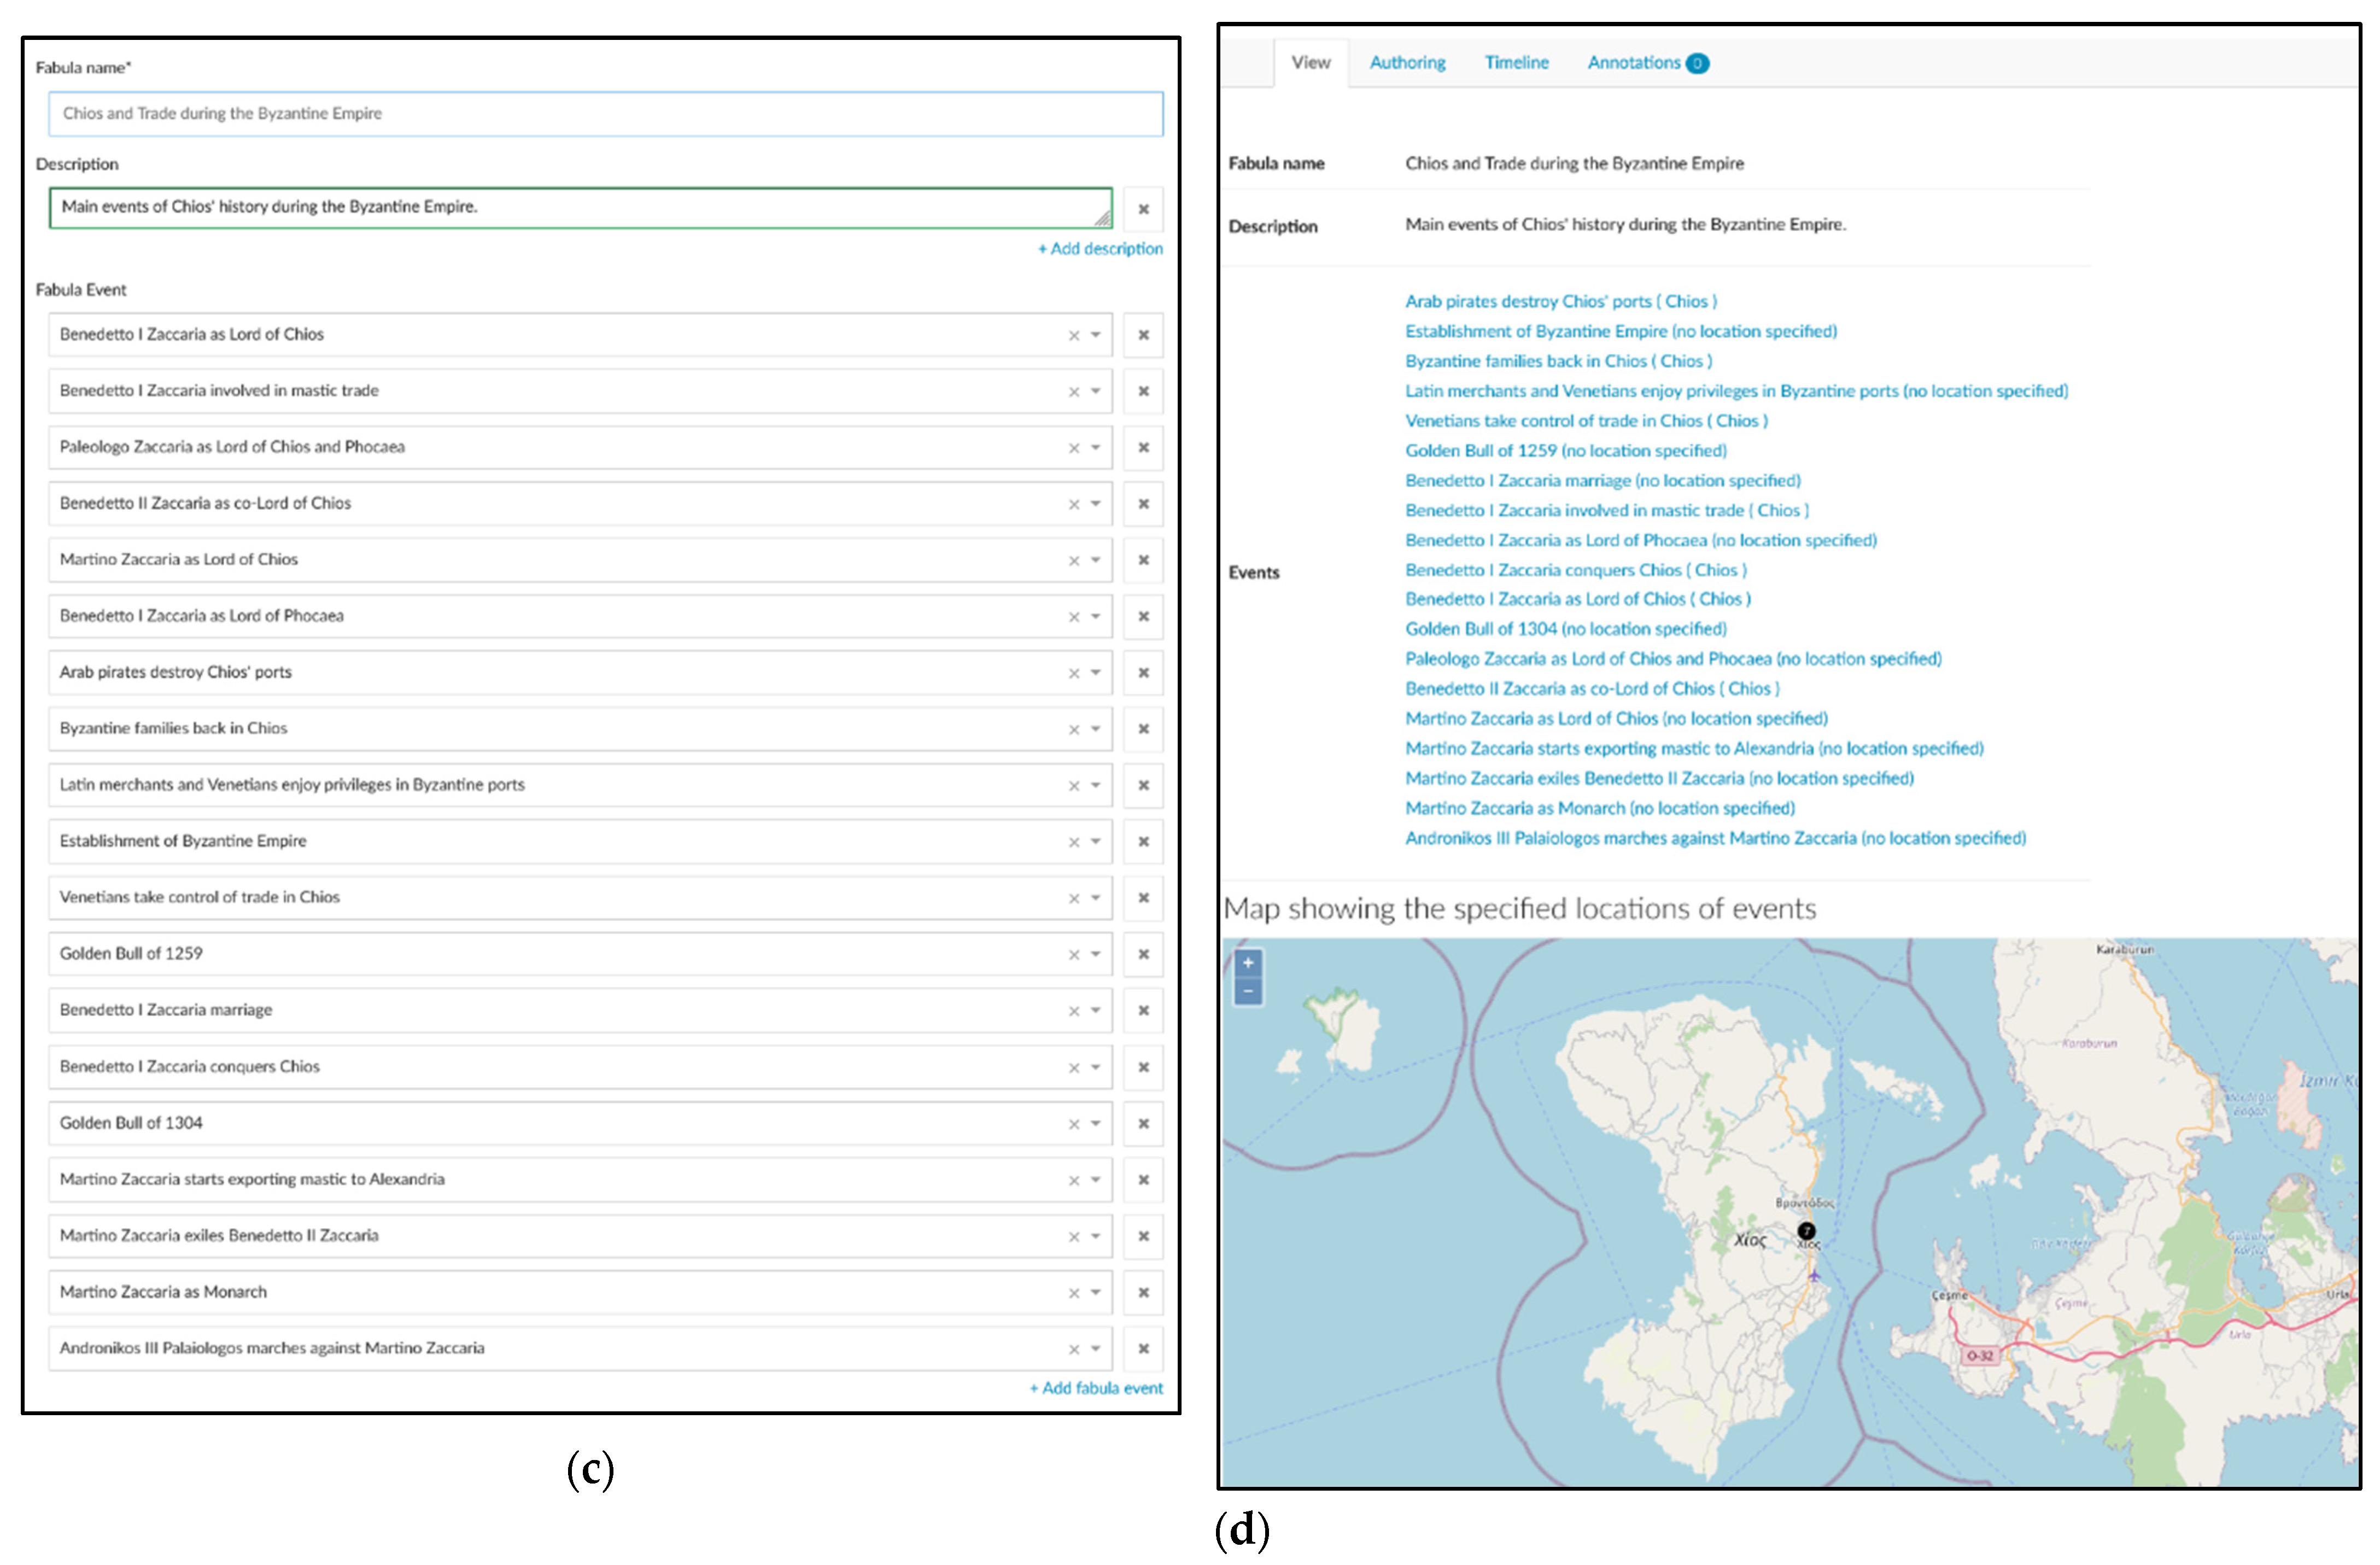Click the Add fabula event link
This screenshot has height=1565, width=2380.
click(1096, 1388)
